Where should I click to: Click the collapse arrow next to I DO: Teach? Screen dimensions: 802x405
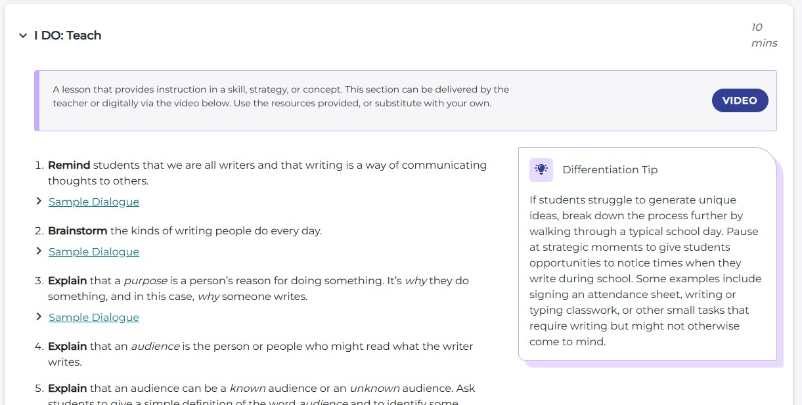(24, 35)
